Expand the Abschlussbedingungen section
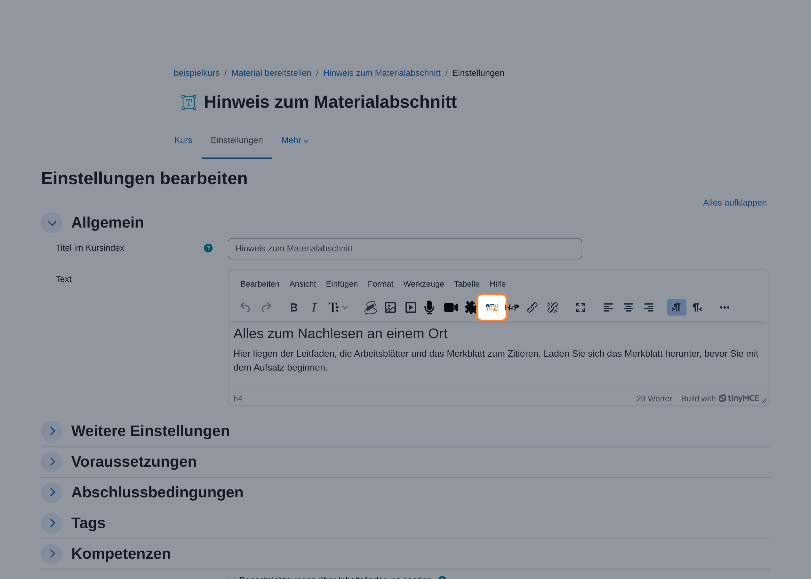This screenshot has width=811, height=579. click(x=52, y=492)
